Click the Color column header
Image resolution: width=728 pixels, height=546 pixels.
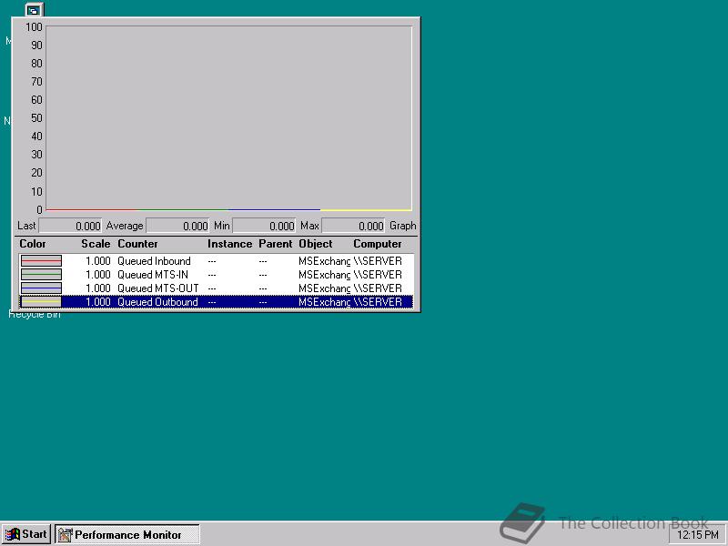coord(33,244)
